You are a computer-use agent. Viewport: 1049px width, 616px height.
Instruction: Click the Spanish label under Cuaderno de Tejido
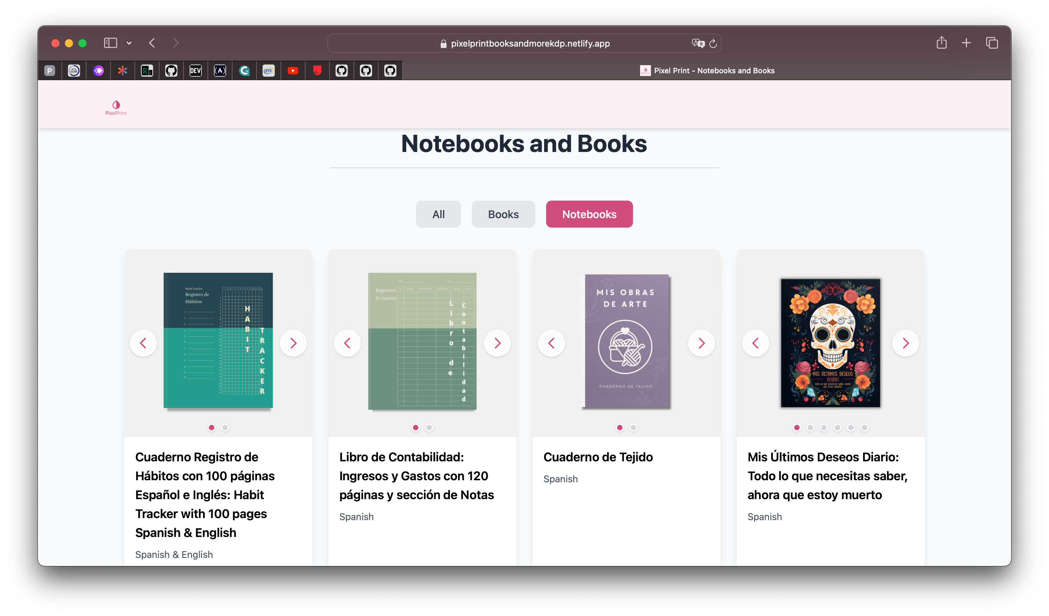pyautogui.click(x=560, y=479)
